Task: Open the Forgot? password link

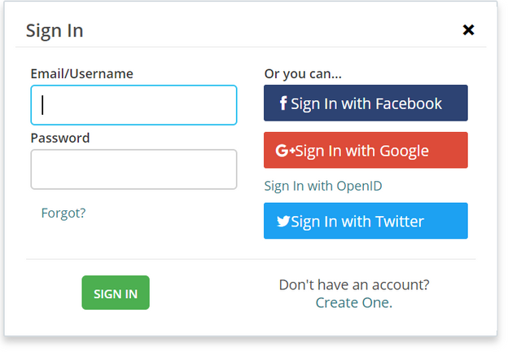Action: point(63,213)
